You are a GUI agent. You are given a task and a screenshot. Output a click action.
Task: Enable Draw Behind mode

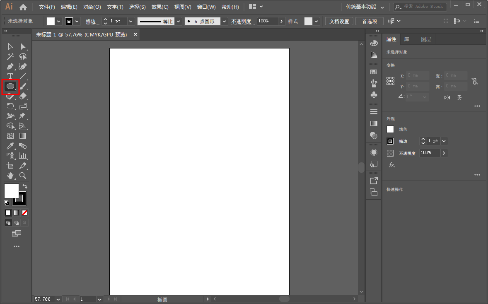click(x=16, y=223)
